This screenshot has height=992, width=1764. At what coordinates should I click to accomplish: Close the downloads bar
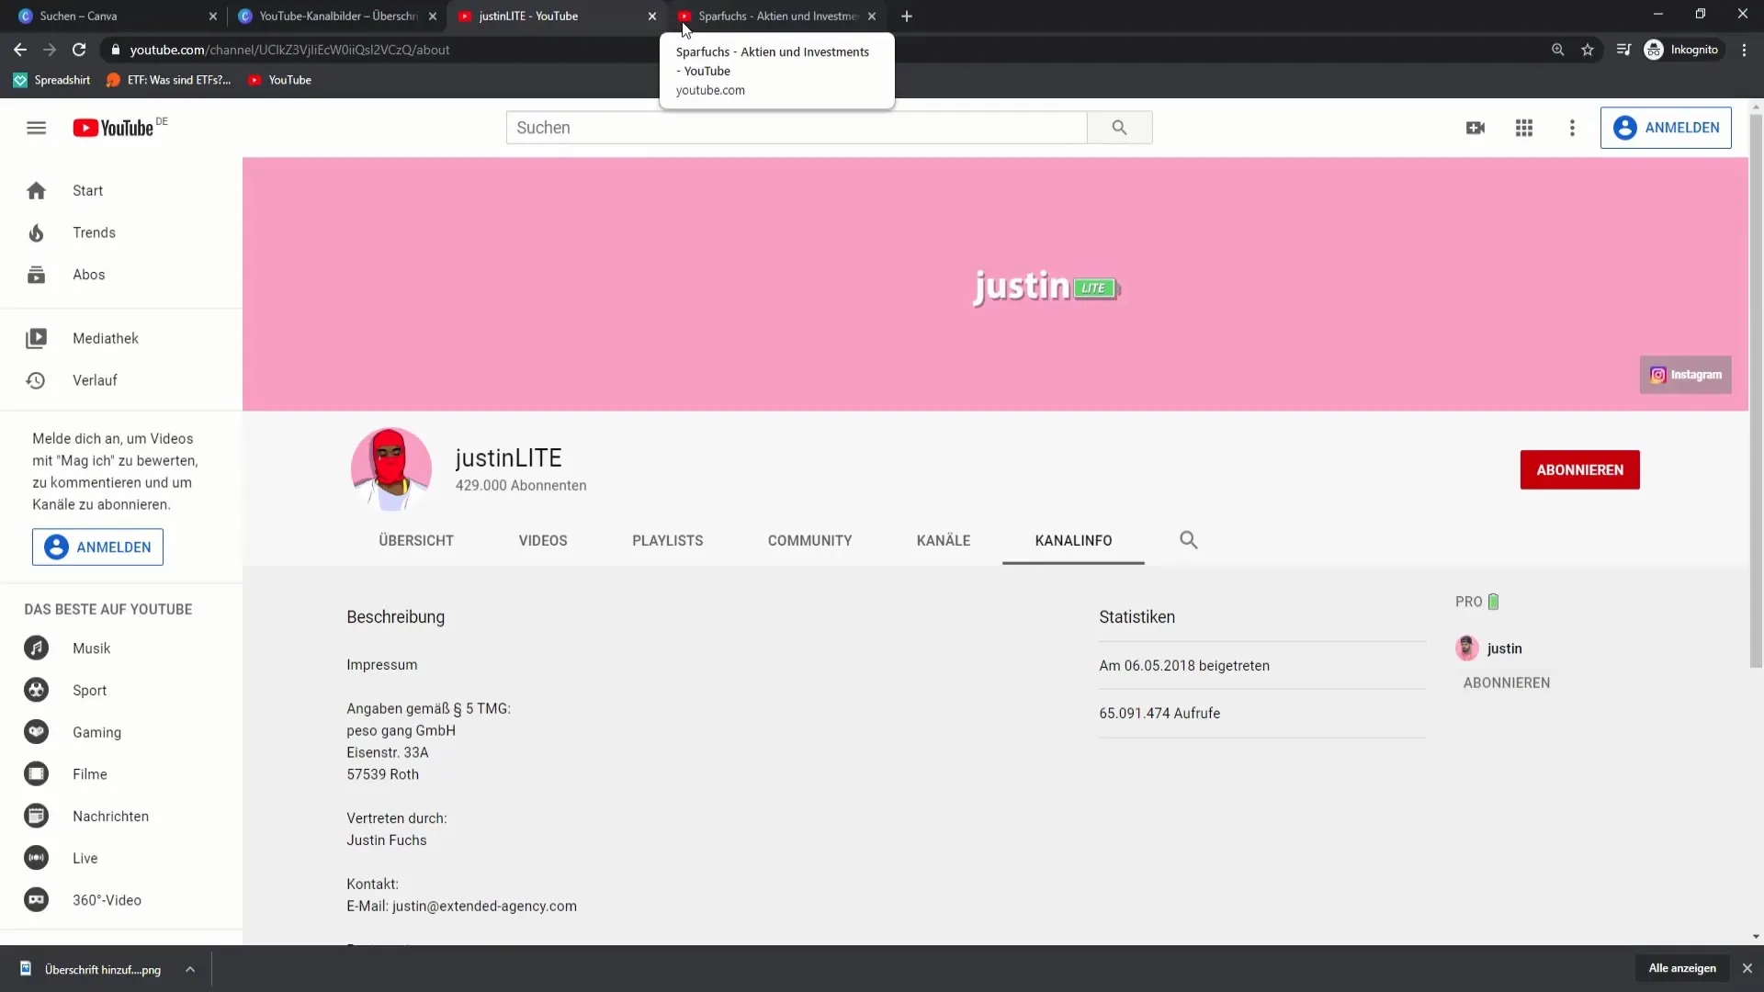[1747, 968]
